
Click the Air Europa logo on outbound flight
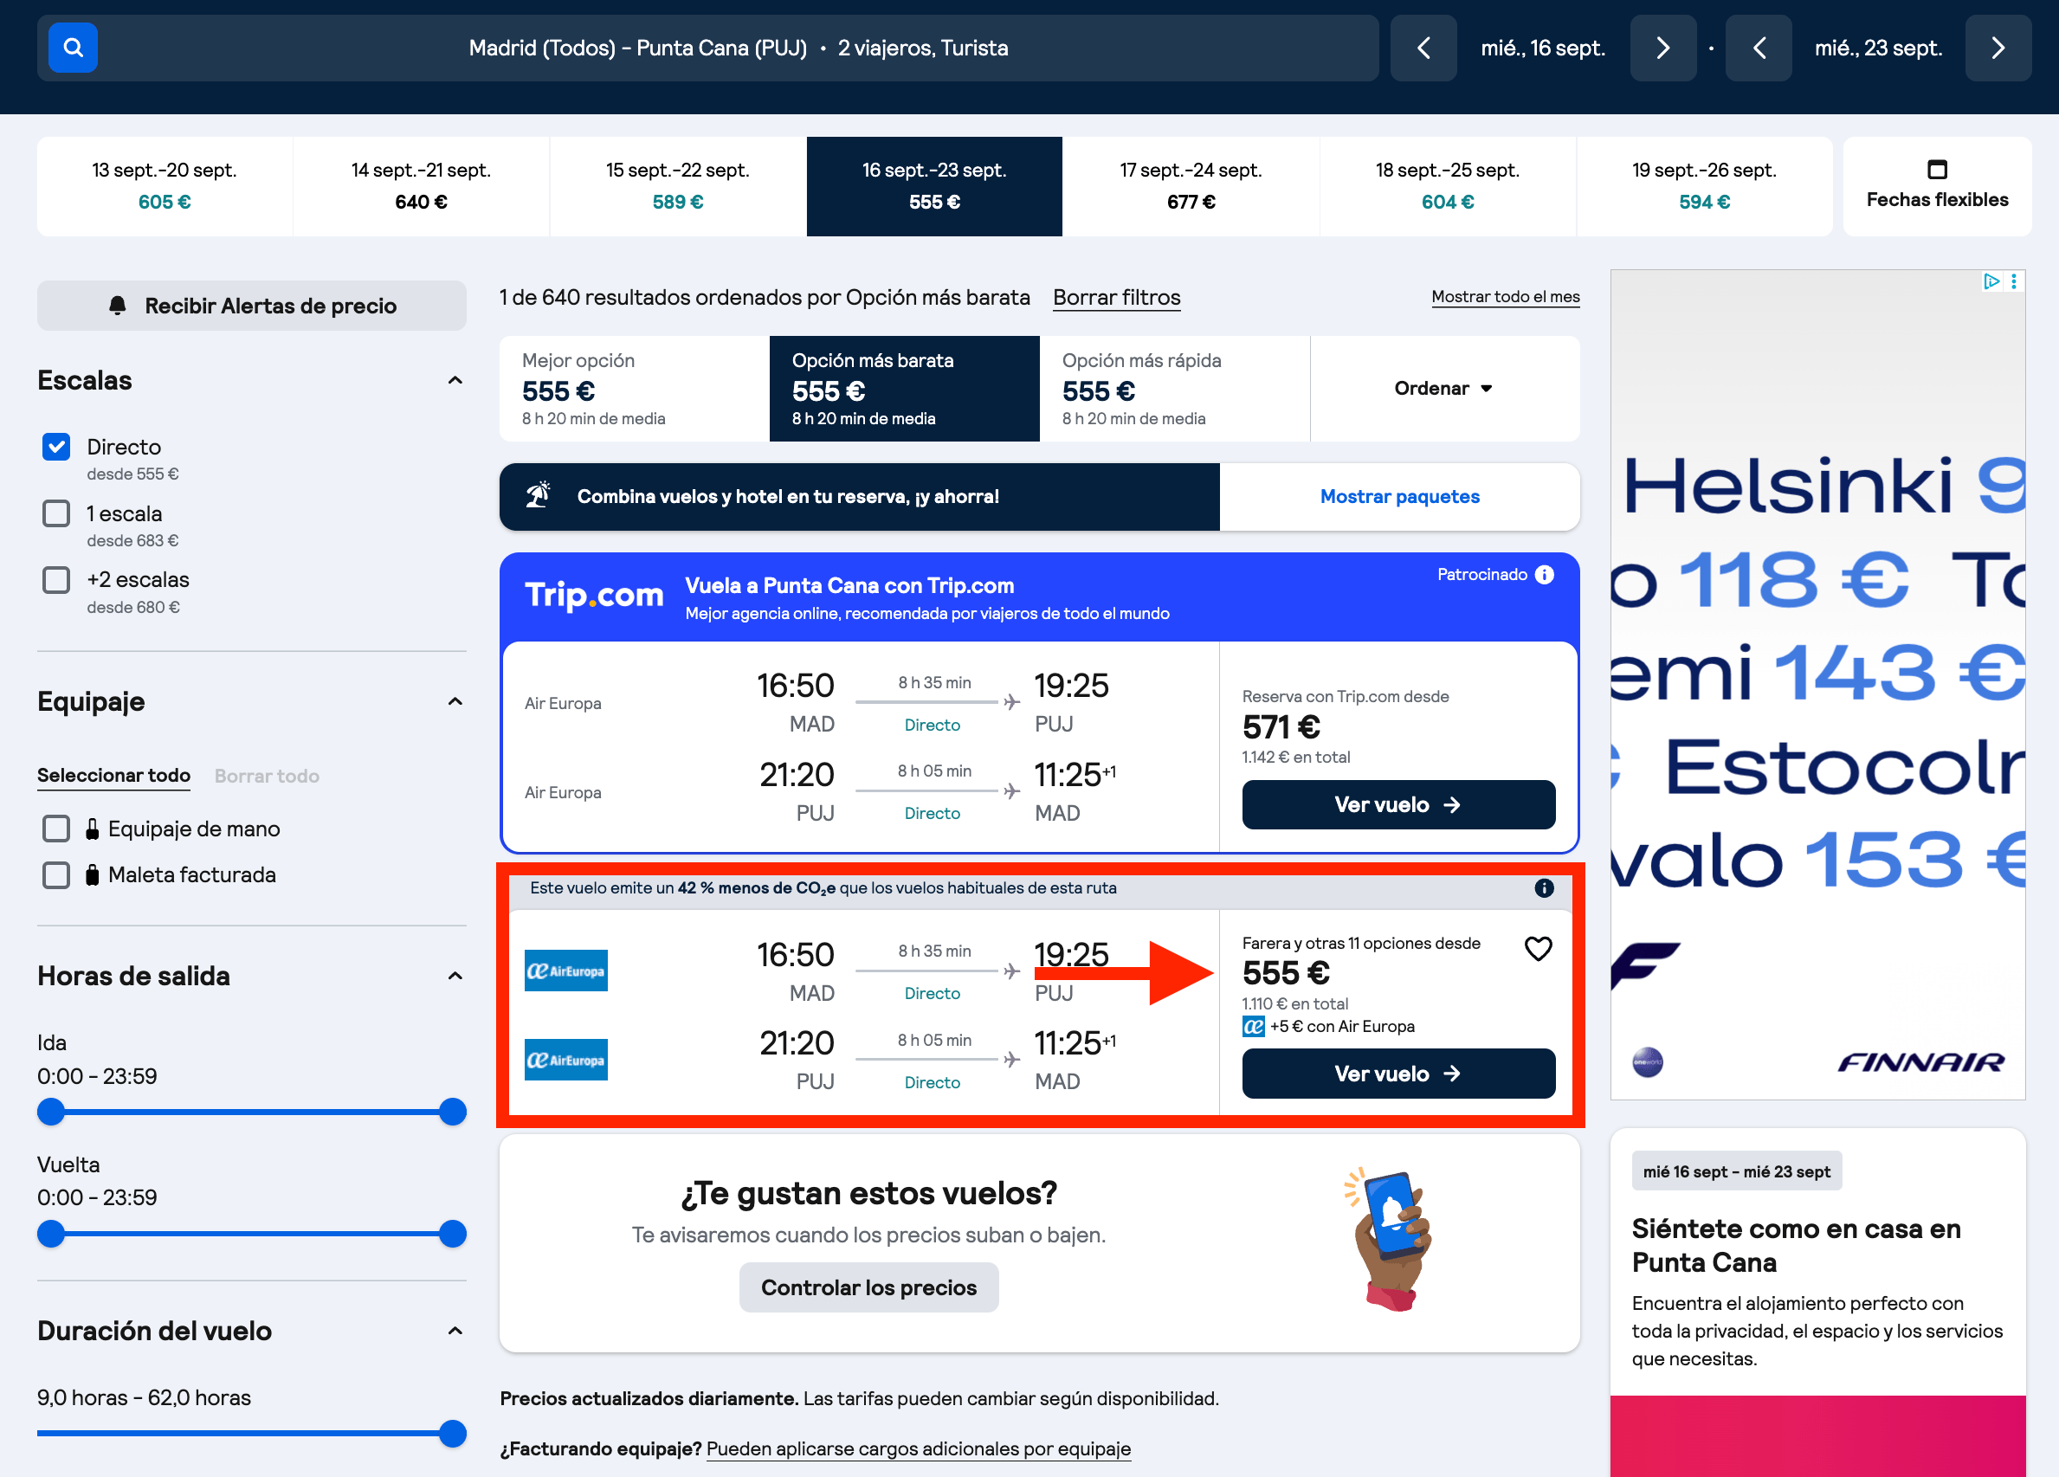[x=565, y=971]
